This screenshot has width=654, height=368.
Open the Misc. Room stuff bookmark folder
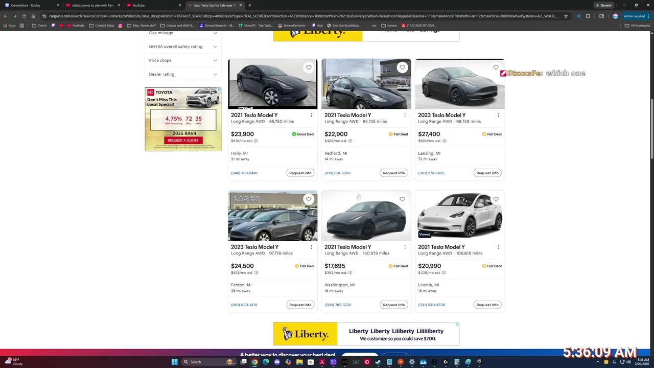tap(142, 25)
